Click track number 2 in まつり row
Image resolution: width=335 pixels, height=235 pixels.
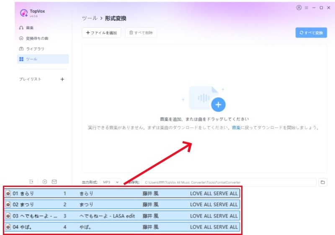pyautogui.click(x=65, y=204)
